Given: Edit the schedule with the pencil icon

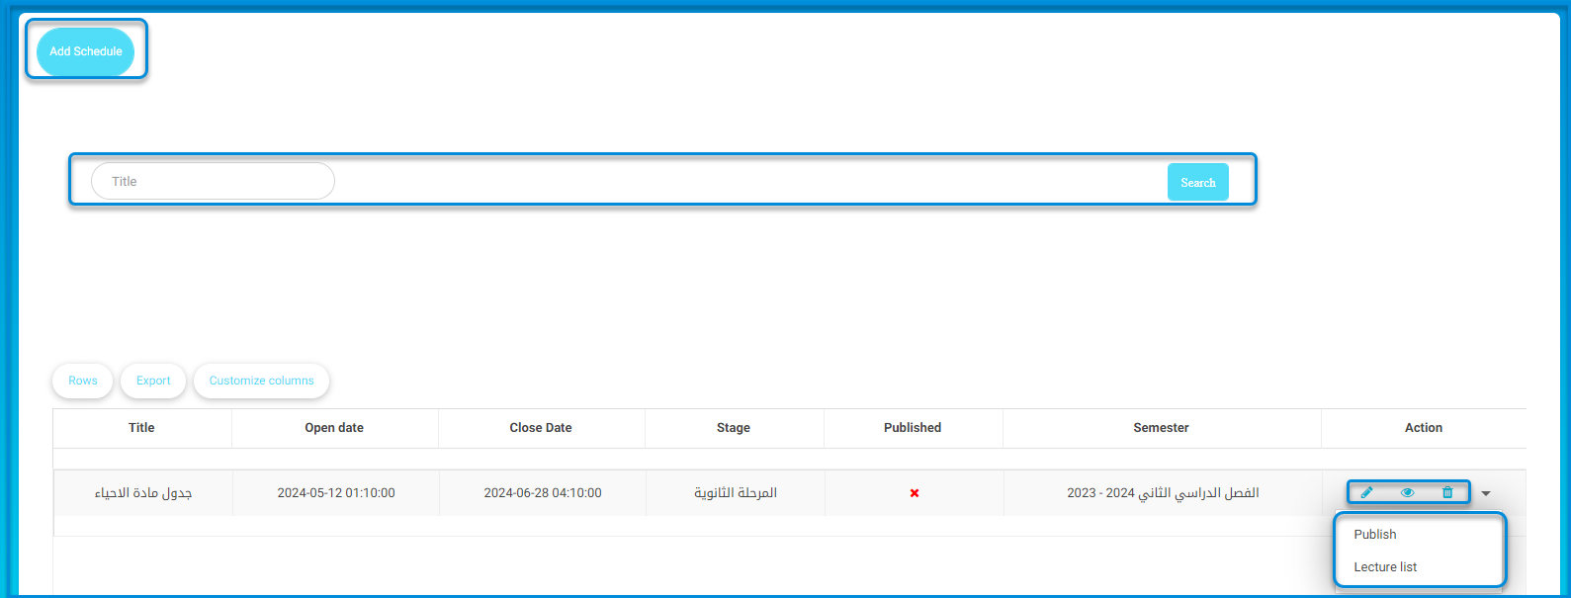Looking at the screenshot, I should [1366, 492].
